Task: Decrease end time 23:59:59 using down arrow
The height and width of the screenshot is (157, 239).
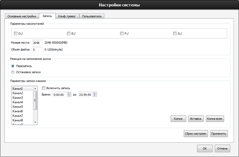Action: tap(95, 96)
